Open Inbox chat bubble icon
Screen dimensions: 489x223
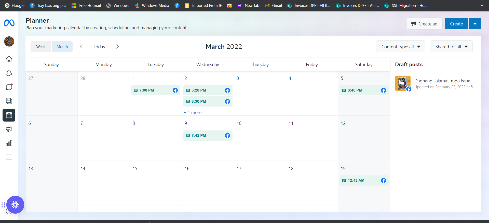(9, 87)
